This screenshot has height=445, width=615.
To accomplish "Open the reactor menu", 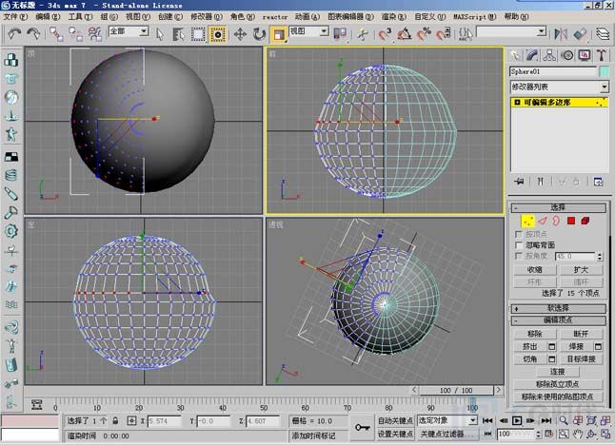I will (x=275, y=17).
